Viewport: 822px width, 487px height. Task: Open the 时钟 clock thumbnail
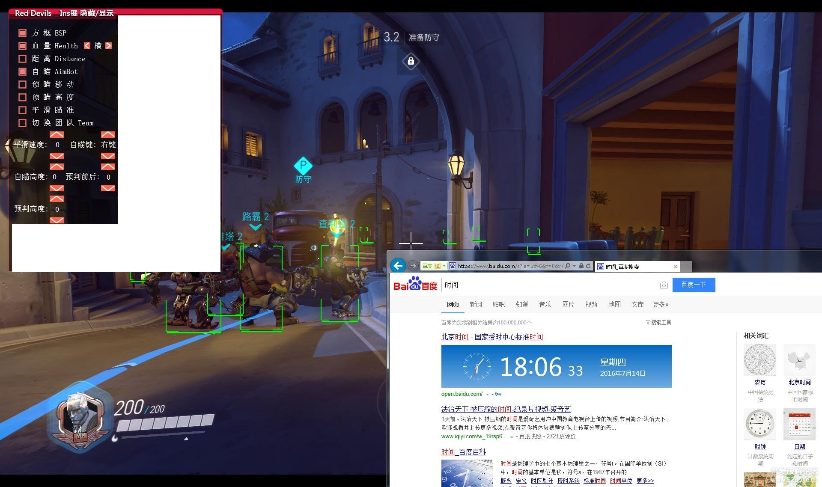[760, 424]
